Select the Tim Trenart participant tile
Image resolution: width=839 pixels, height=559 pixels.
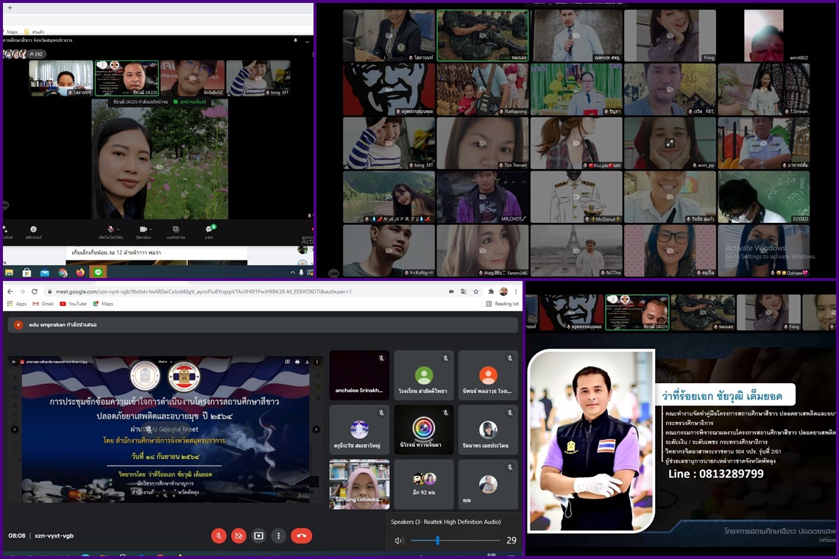pyautogui.click(x=482, y=143)
